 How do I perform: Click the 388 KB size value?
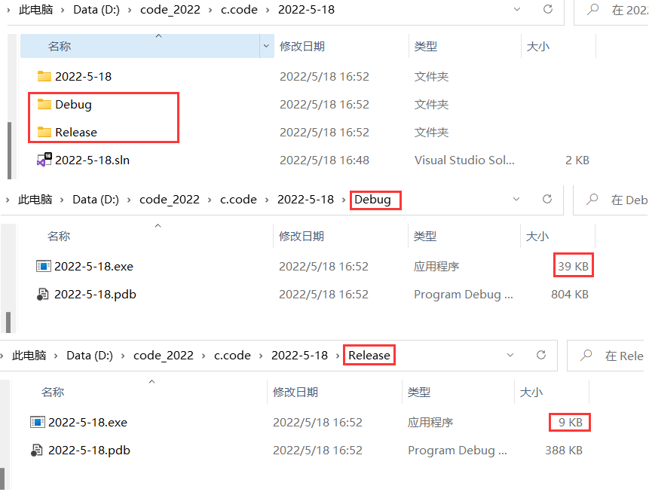[564, 451]
